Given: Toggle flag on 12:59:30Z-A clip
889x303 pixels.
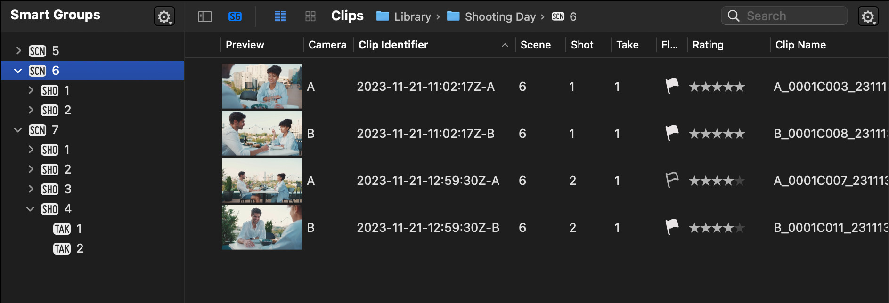Looking at the screenshot, I should 672,180.
